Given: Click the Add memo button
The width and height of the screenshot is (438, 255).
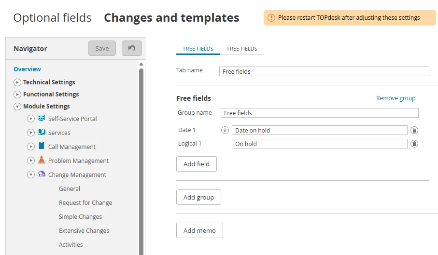Looking at the screenshot, I should click(199, 230).
